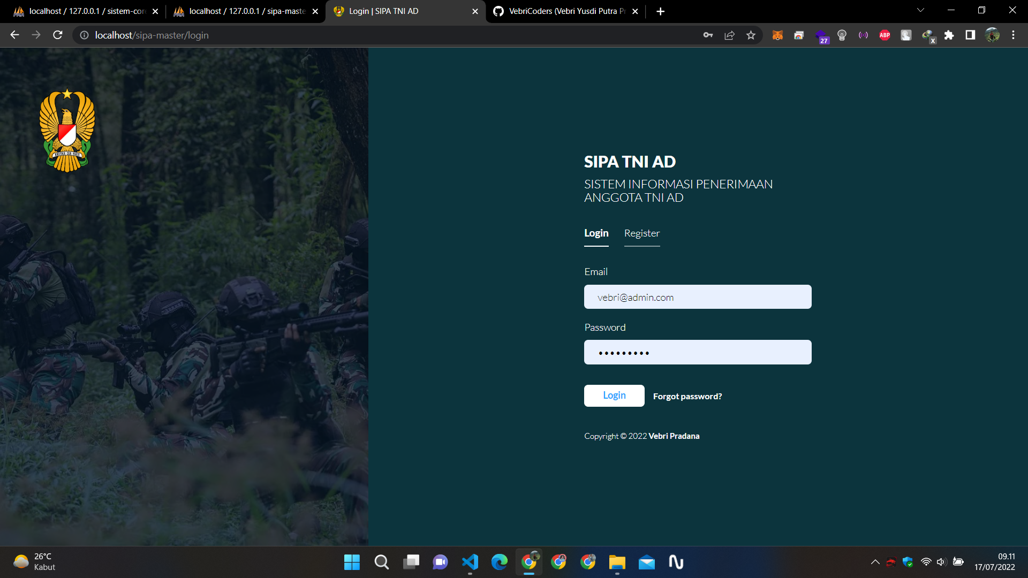Open the AdBlock Plus extension

[x=885, y=35]
